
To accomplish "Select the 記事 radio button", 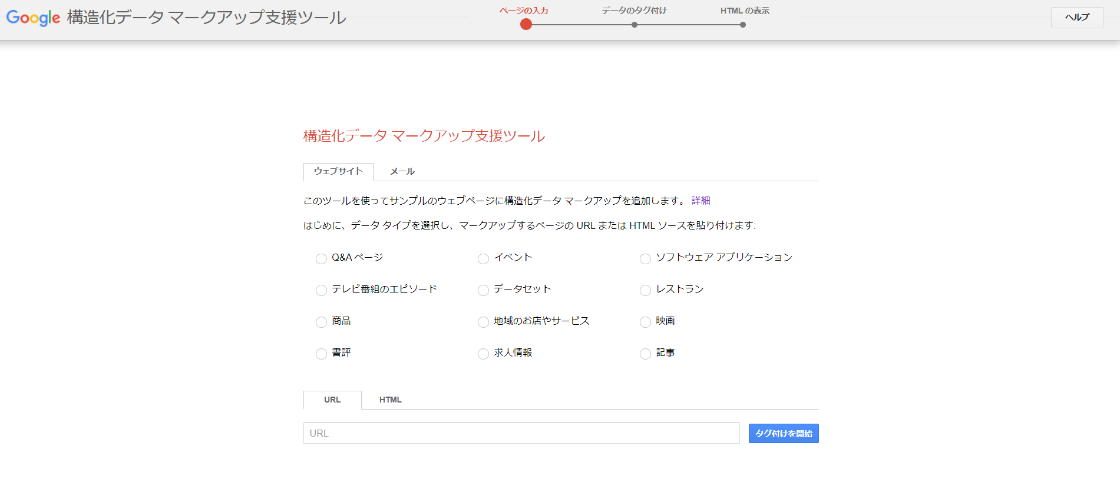I will coord(645,354).
